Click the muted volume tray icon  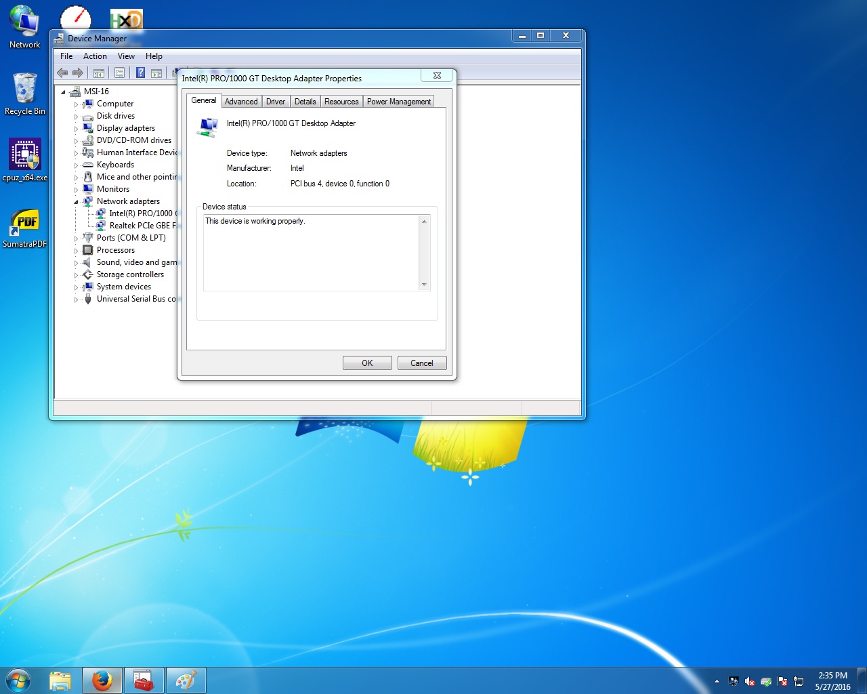tap(750, 681)
